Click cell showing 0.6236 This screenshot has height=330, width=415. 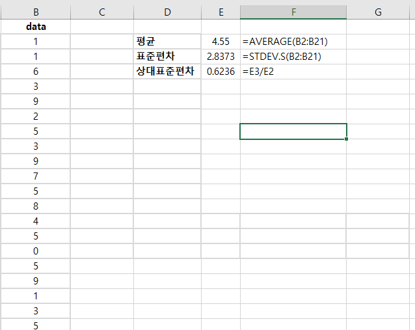pyautogui.click(x=221, y=71)
